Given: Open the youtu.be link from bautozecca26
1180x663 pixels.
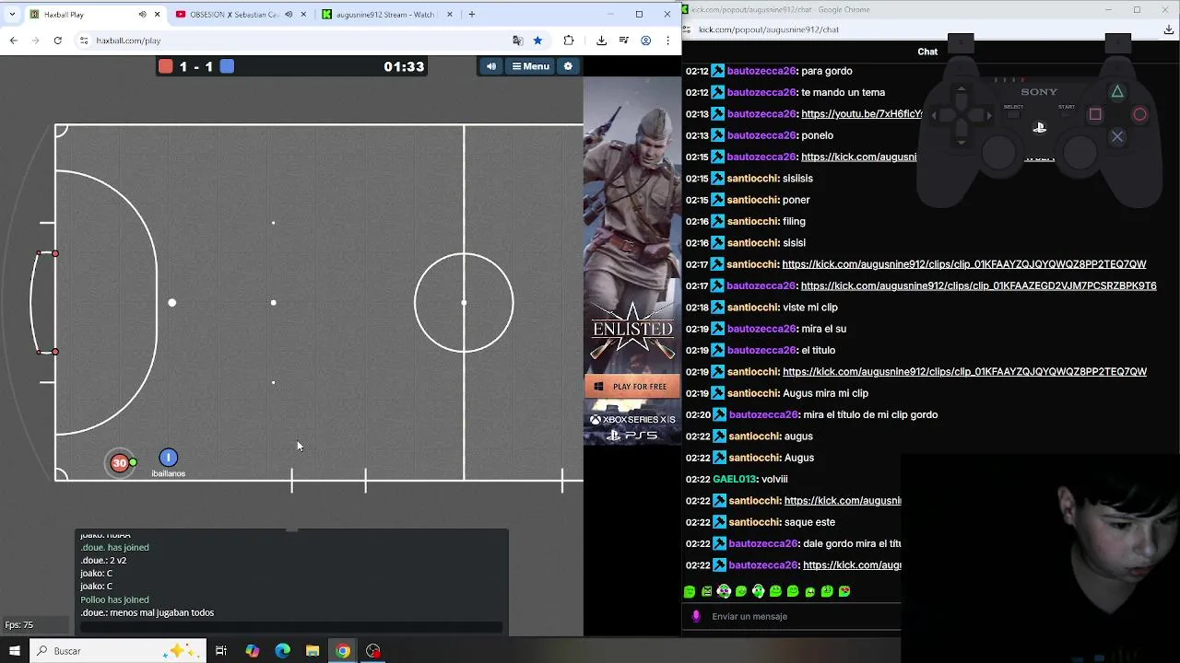Looking at the screenshot, I should pos(862,114).
